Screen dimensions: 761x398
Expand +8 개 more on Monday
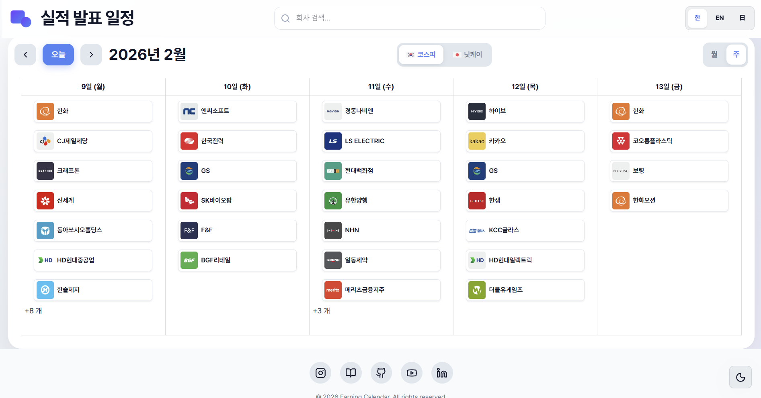tap(33, 311)
